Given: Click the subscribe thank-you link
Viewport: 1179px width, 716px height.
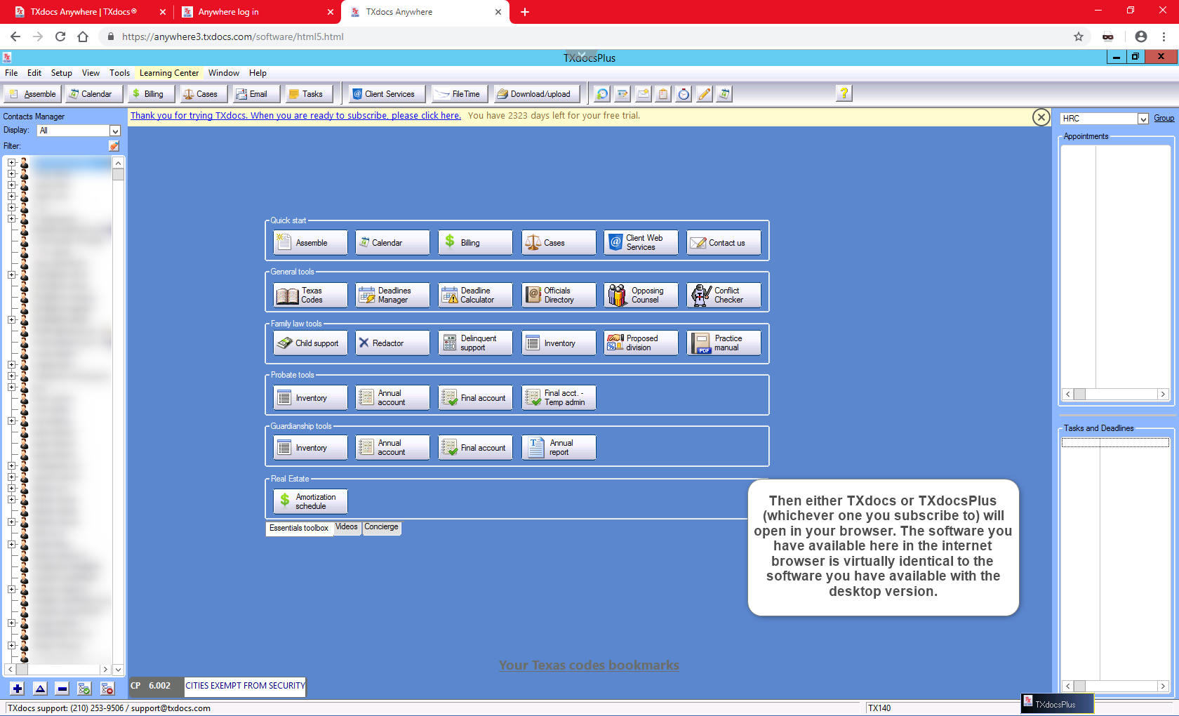Looking at the screenshot, I should point(295,116).
